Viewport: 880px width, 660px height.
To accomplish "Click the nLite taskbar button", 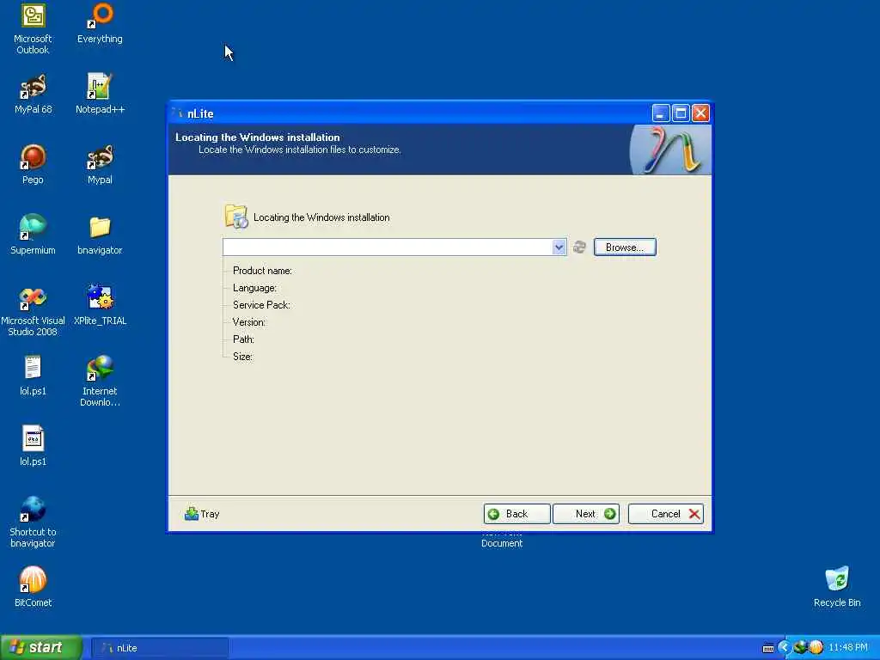I will point(160,648).
